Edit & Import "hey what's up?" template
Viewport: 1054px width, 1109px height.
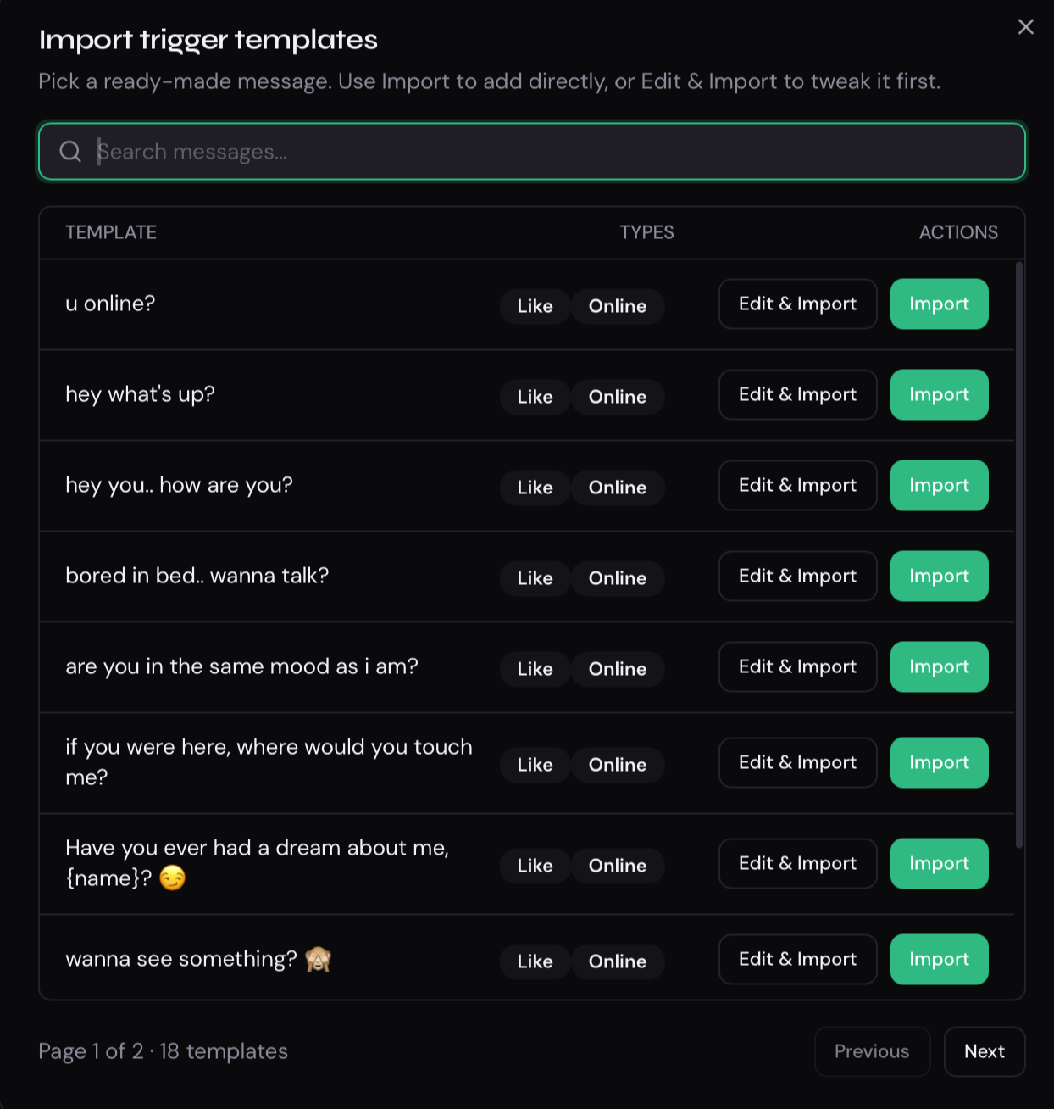[x=797, y=394]
